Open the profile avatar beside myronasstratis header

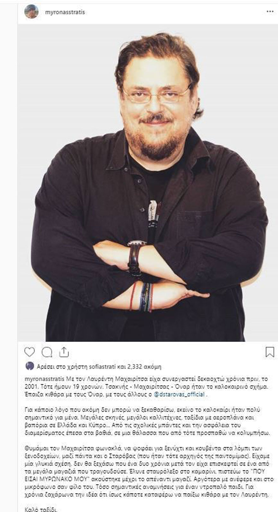coord(31,12)
